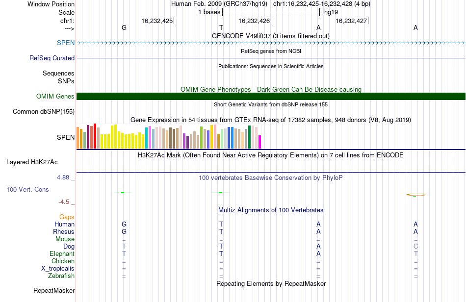This screenshot has height=302, width=466.
Task: Click 100 vertebrates Basewise Conservation PhyloP title
Action: point(271,177)
